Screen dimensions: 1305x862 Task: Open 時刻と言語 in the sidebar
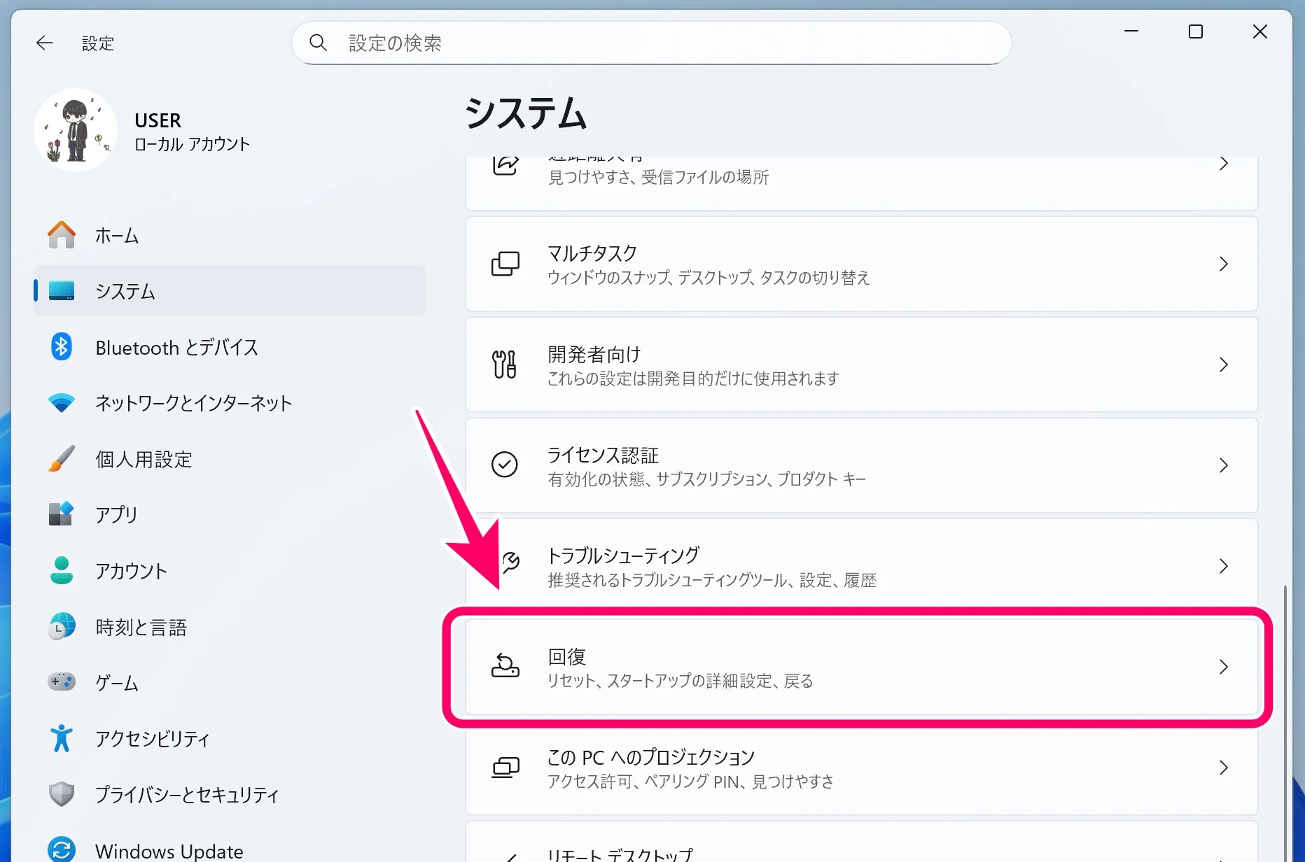(x=230, y=627)
